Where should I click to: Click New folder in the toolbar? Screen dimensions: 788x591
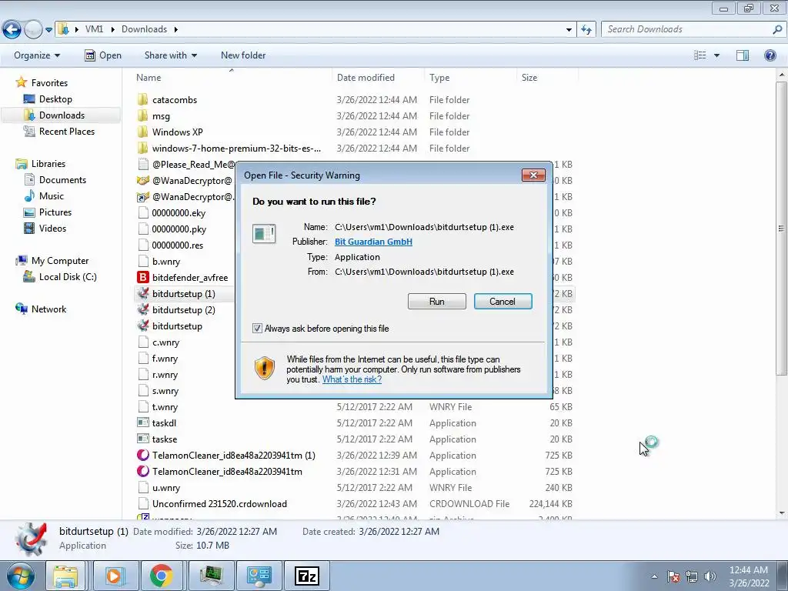click(x=243, y=55)
